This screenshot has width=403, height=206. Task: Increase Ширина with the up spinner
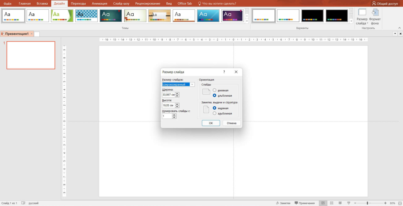(177, 94)
